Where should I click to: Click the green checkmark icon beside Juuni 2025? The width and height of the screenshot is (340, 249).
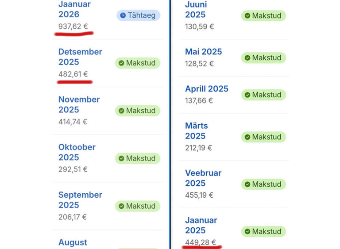click(247, 16)
